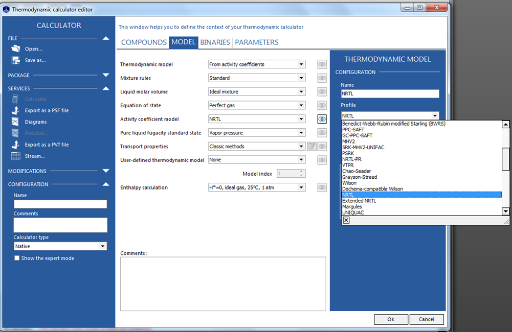Open the Transport properties dropdown
Viewport: 512px width, 332px height.
[301, 147]
